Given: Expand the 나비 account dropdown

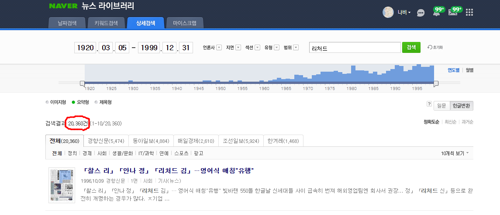Looking at the screenshot, I should click(404, 13).
